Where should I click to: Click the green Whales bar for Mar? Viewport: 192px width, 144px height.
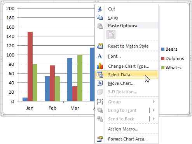pos(80,78)
